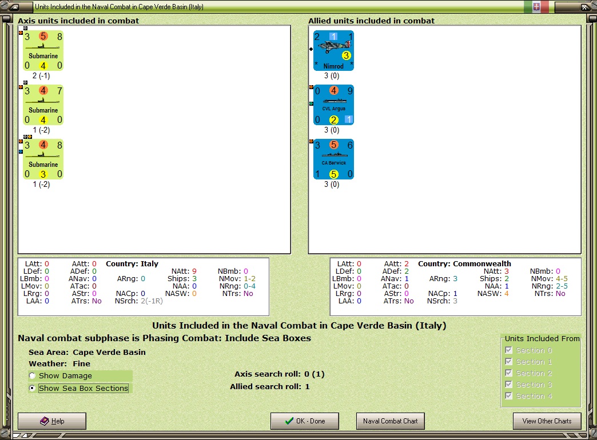Open the Naval Combat Chart
The image size is (597, 440).
click(x=390, y=421)
